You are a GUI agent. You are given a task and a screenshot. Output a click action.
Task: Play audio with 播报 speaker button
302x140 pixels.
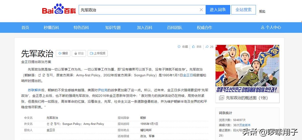click(x=63, y=53)
